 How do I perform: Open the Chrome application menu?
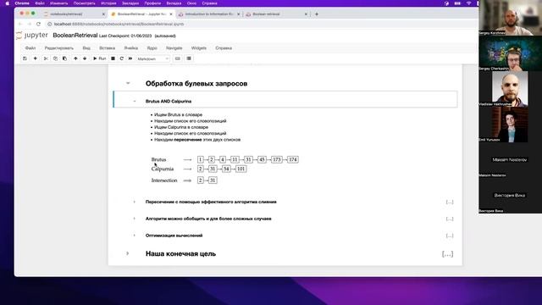tap(22, 3)
